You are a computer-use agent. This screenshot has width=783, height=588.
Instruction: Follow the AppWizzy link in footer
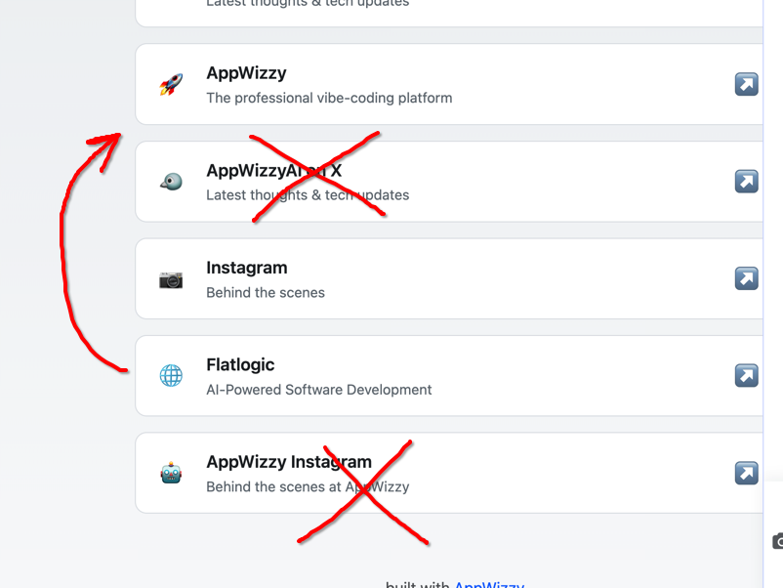pos(488,584)
